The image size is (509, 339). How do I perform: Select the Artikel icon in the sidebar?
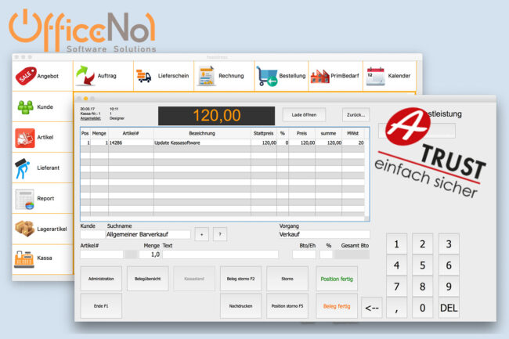tap(25, 137)
